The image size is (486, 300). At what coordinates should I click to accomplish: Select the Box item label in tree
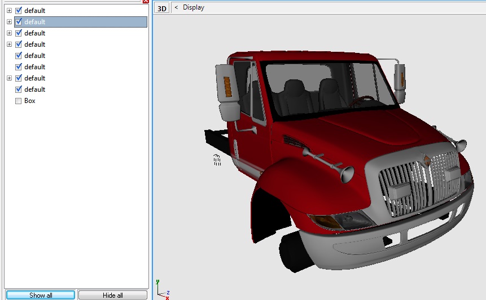click(30, 101)
